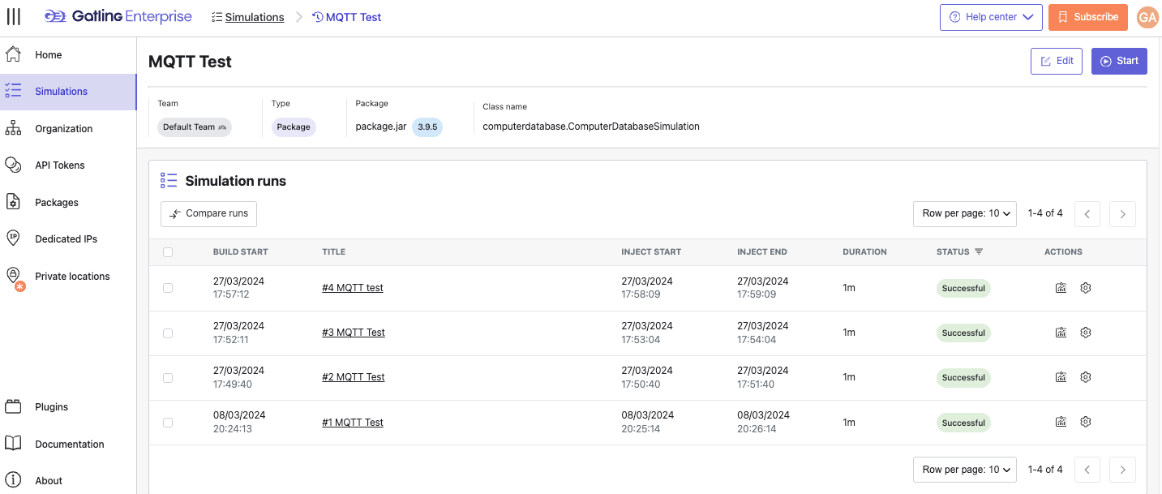Click the Private locations lock icon
The height and width of the screenshot is (494, 1162).
(x=13, y=277)
